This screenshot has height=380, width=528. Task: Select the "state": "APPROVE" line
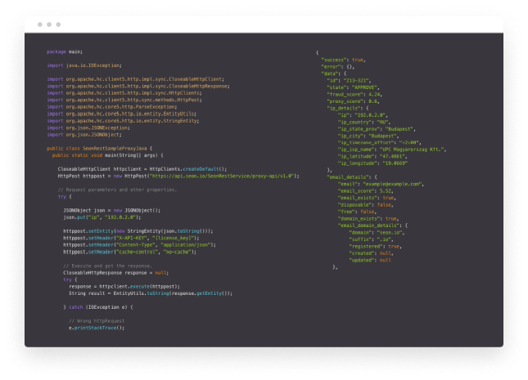353,87
